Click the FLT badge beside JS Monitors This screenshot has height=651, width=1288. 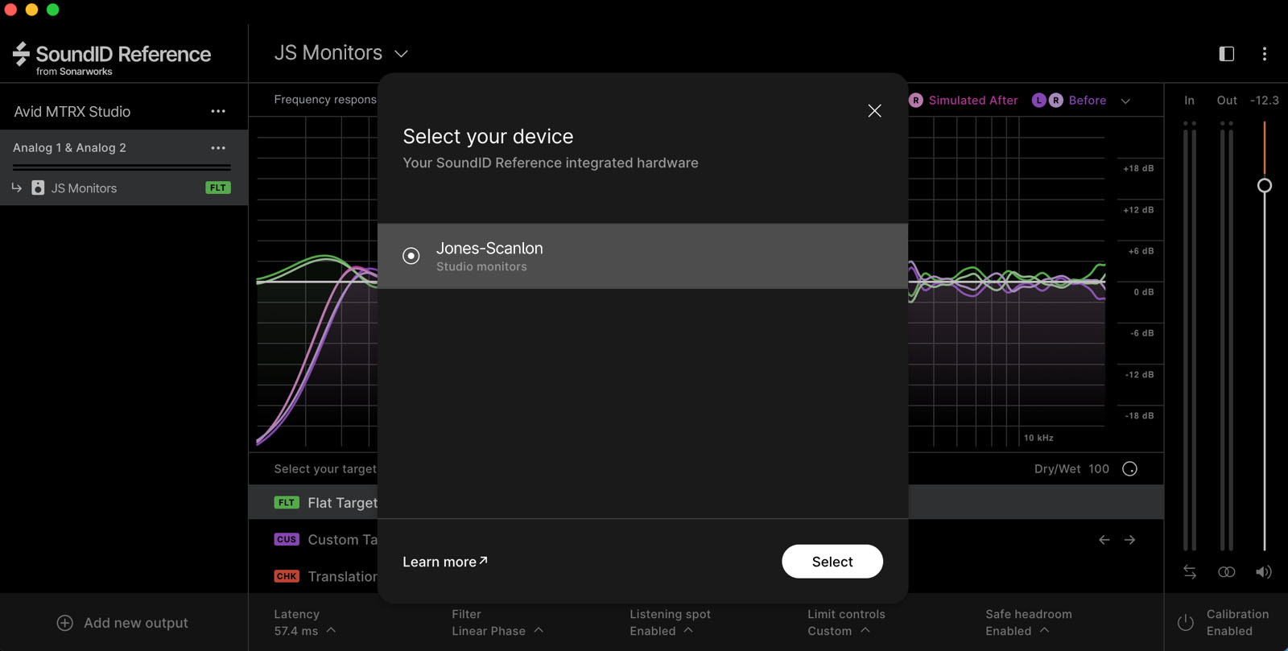click(x=218, y=187)
